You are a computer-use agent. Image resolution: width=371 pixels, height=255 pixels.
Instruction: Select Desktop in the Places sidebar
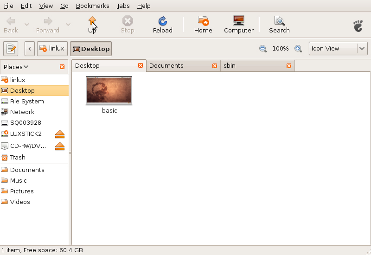click(x=34, y=90)
